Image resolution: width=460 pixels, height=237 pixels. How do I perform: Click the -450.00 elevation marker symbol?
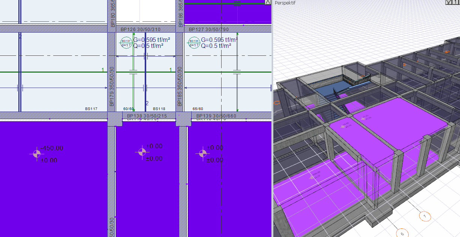36,154
